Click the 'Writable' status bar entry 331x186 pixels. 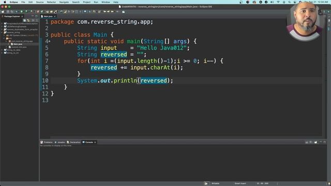(x=215, y=183)
